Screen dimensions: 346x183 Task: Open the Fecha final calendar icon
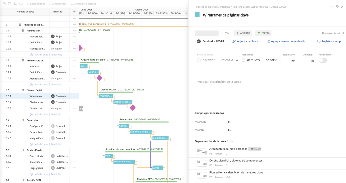click(x=243, y=60)
